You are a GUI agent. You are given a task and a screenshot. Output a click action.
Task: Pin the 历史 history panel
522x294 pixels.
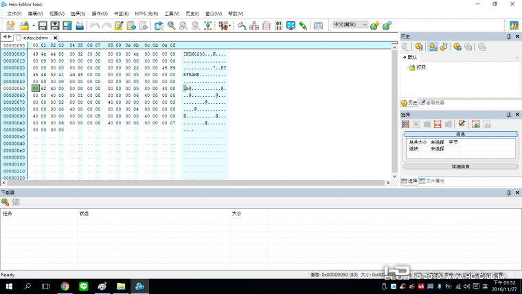(509, 36)
